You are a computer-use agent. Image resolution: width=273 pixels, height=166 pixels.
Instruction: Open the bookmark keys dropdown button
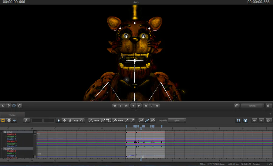[x=26, y=120]
